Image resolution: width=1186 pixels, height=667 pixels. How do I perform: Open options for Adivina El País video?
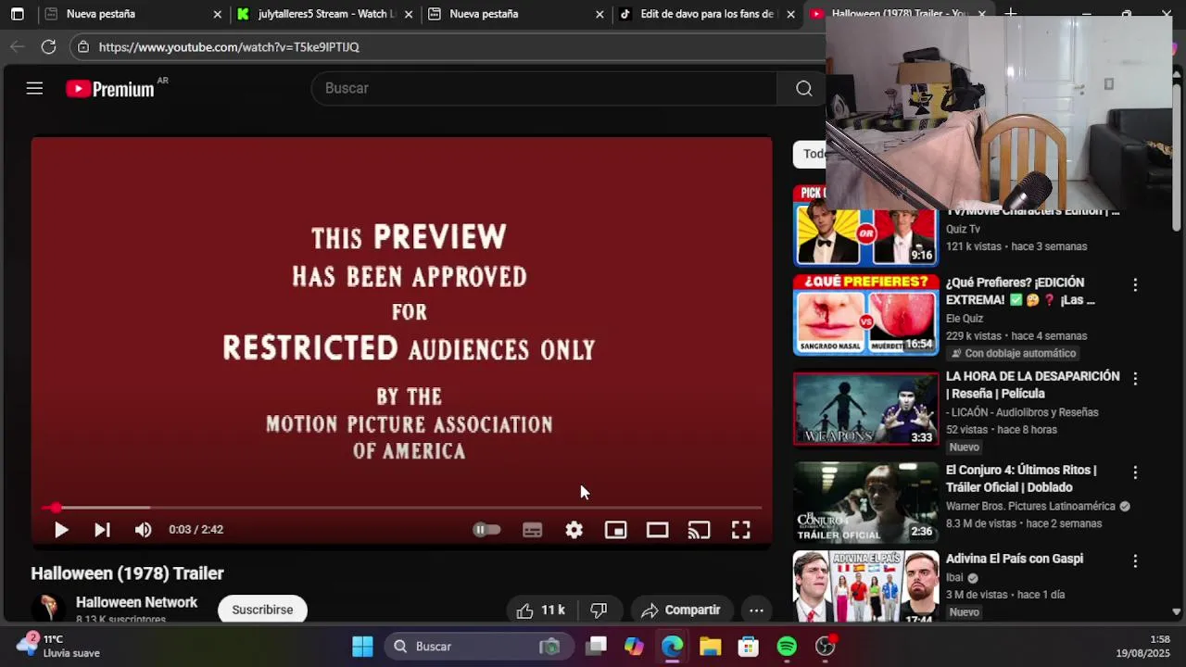tap(1135, 561)
